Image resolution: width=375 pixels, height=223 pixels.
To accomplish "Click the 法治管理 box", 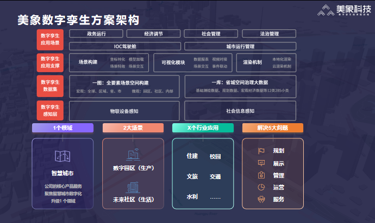I will tap(269, 34).
